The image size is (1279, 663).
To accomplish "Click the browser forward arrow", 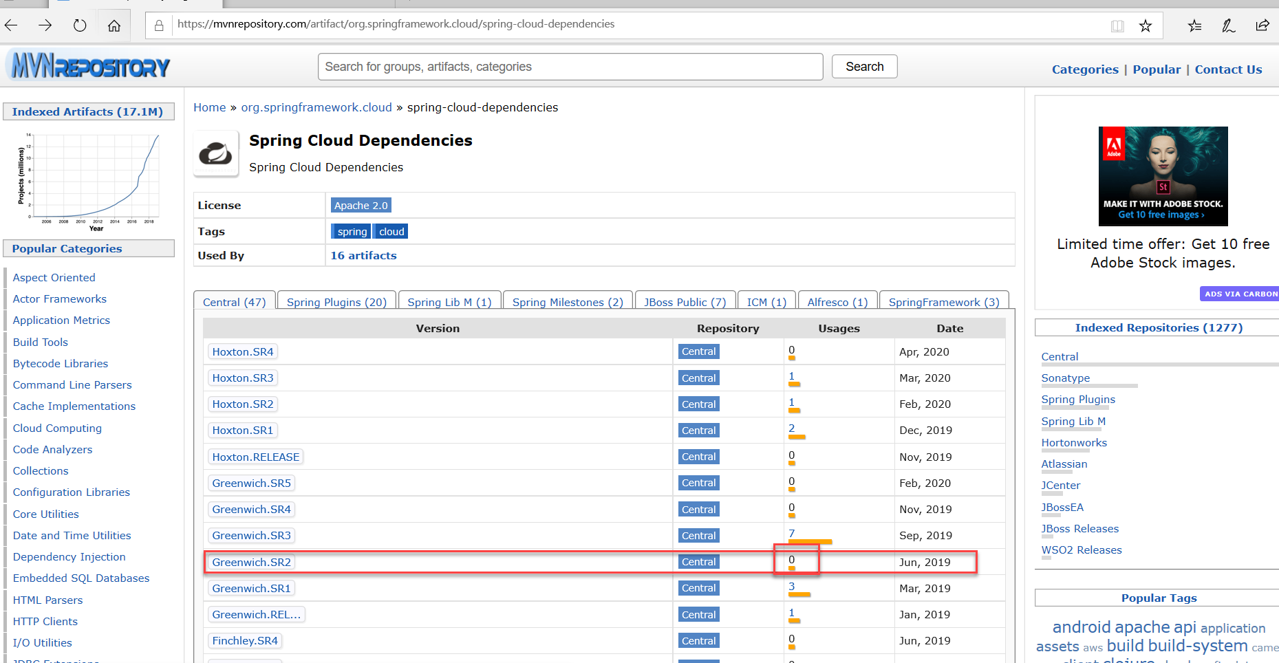I will coord(45,25).
